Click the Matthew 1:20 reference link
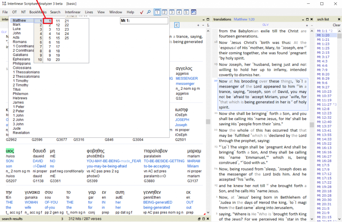This screenshot has width=342, height=222. click(244, 19)
